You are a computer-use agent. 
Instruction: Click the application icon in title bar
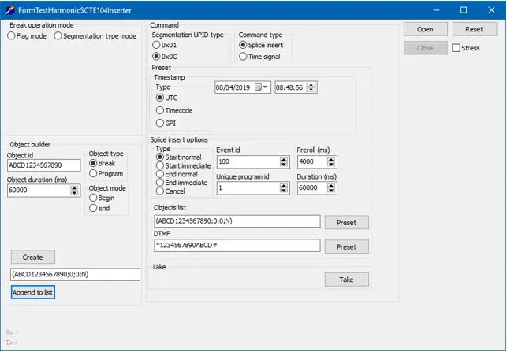coord(9,9)
